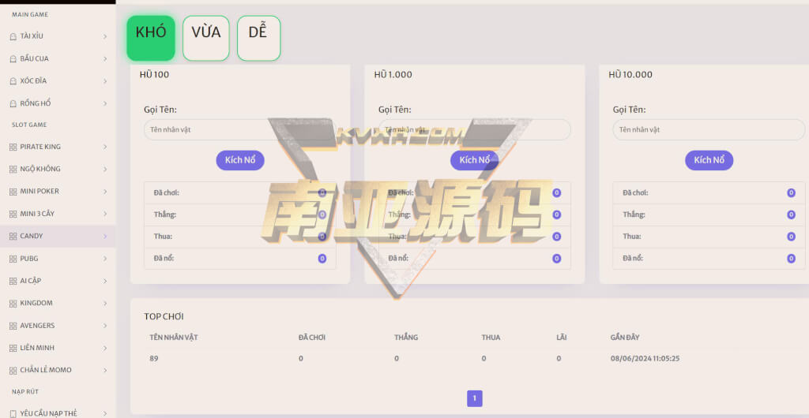Click the PUBG grid icon
This screenshot has height=418, width=809.
tap(13, 259)
